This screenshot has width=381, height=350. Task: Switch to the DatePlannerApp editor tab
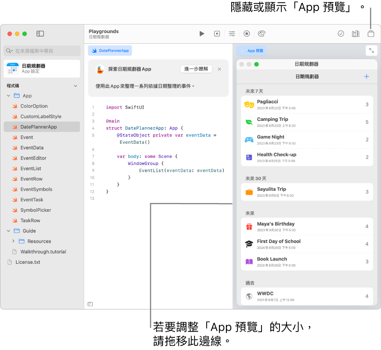(x=110, y=51)
